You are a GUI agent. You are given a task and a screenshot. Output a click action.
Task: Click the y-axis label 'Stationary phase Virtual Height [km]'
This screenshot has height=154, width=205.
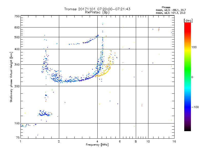11,77
